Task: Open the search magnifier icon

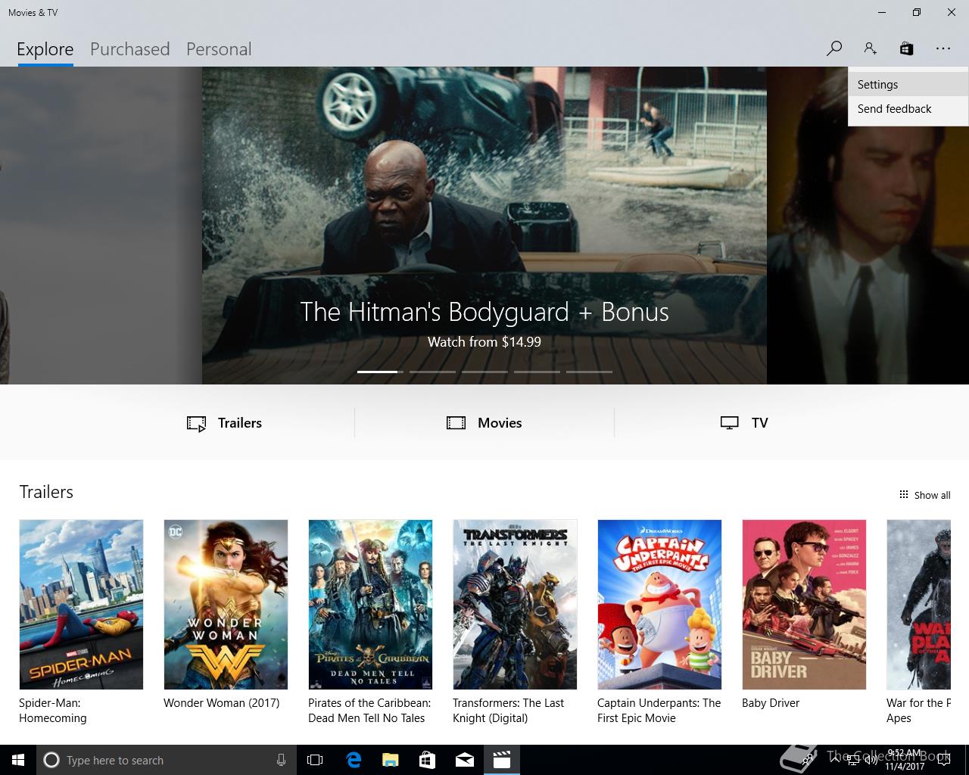Action: pos(834,48)
